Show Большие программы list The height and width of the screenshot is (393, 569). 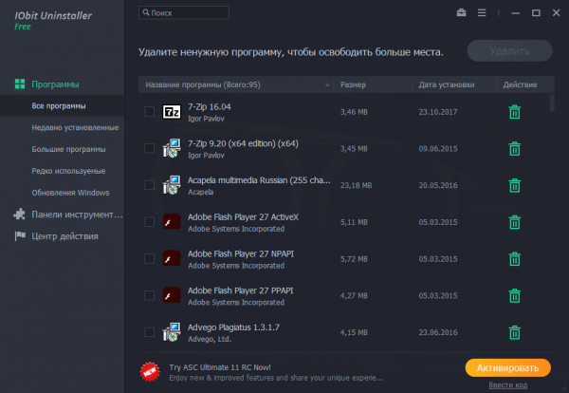pos(68,149)
